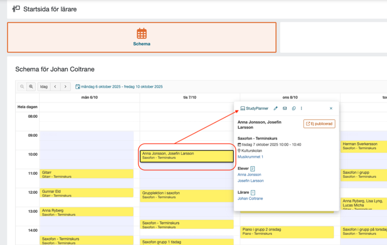Open Anna Ryberg lesson at 13:00
Screen dimensions: 387x245
pyautogui.click(x=87, y=212)
